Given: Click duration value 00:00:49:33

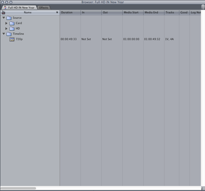Looking at the screenshot, I should coord(69,39).
